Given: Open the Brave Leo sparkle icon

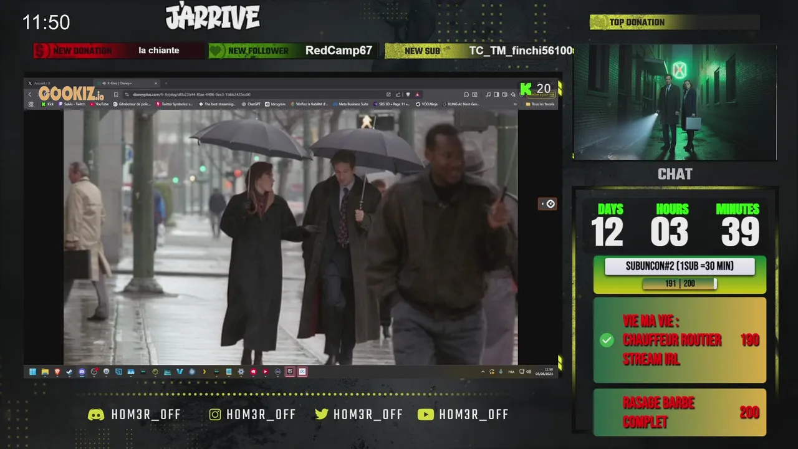Looking at the screenshot, I should click(513, 94).
